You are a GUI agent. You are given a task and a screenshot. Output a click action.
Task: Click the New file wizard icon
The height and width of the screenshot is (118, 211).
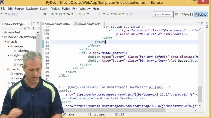tap(2, 14)
